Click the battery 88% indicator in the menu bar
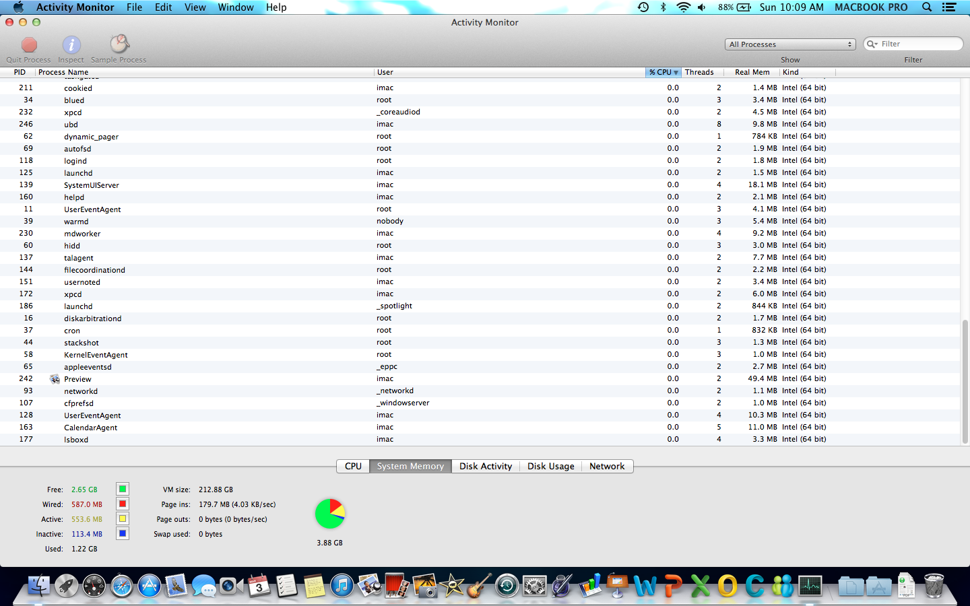Screen dimensions: 970x606 coord(734,7)
